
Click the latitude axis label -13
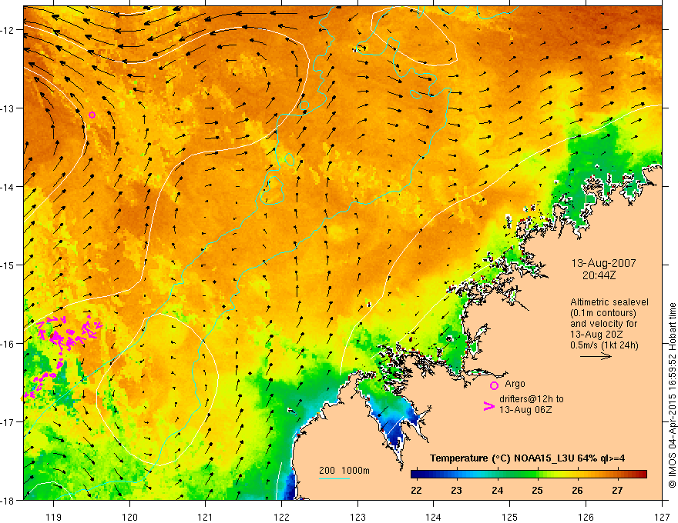(x=8, y=108)
